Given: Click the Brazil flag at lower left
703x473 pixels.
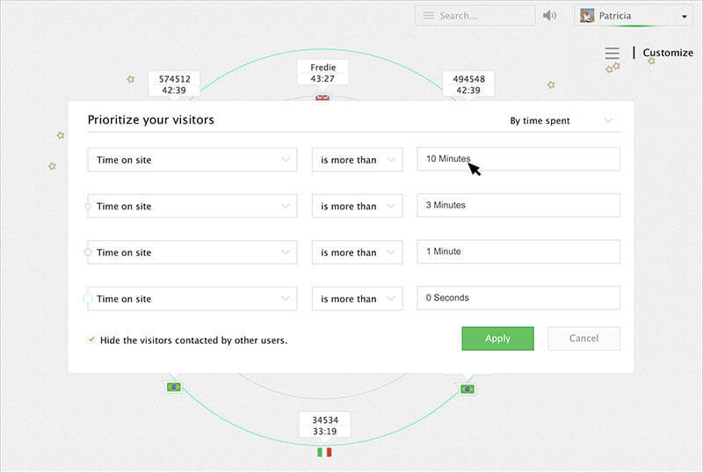Looking at the screenshot, I should pyautogui.click(x=173, y=387).
